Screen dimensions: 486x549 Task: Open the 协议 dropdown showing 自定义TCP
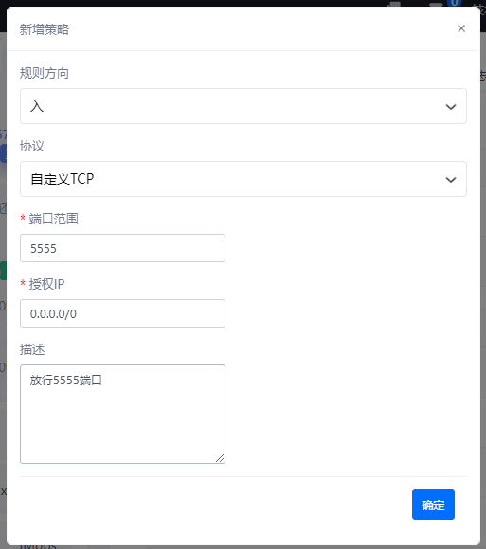243,179
